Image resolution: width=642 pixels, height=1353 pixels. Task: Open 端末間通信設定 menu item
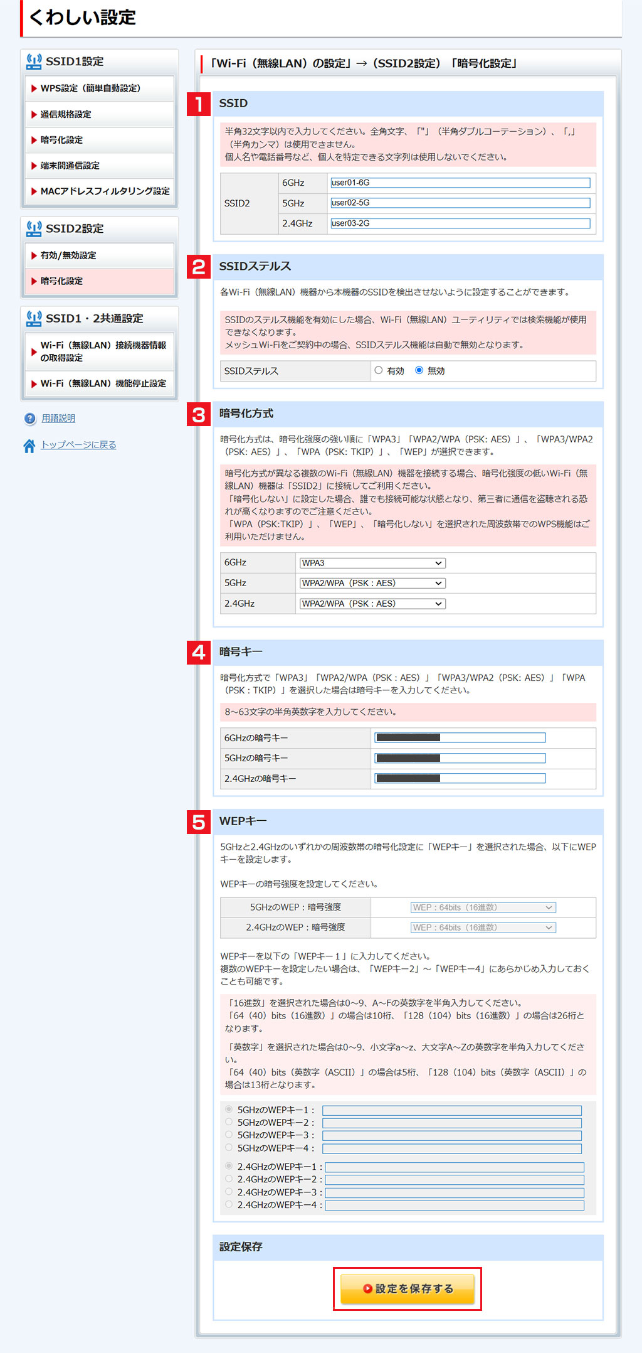(x=100, y=166)
